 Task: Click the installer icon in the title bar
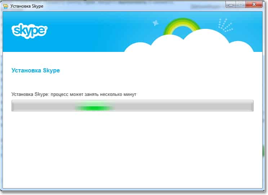click(x=5, y=6)
